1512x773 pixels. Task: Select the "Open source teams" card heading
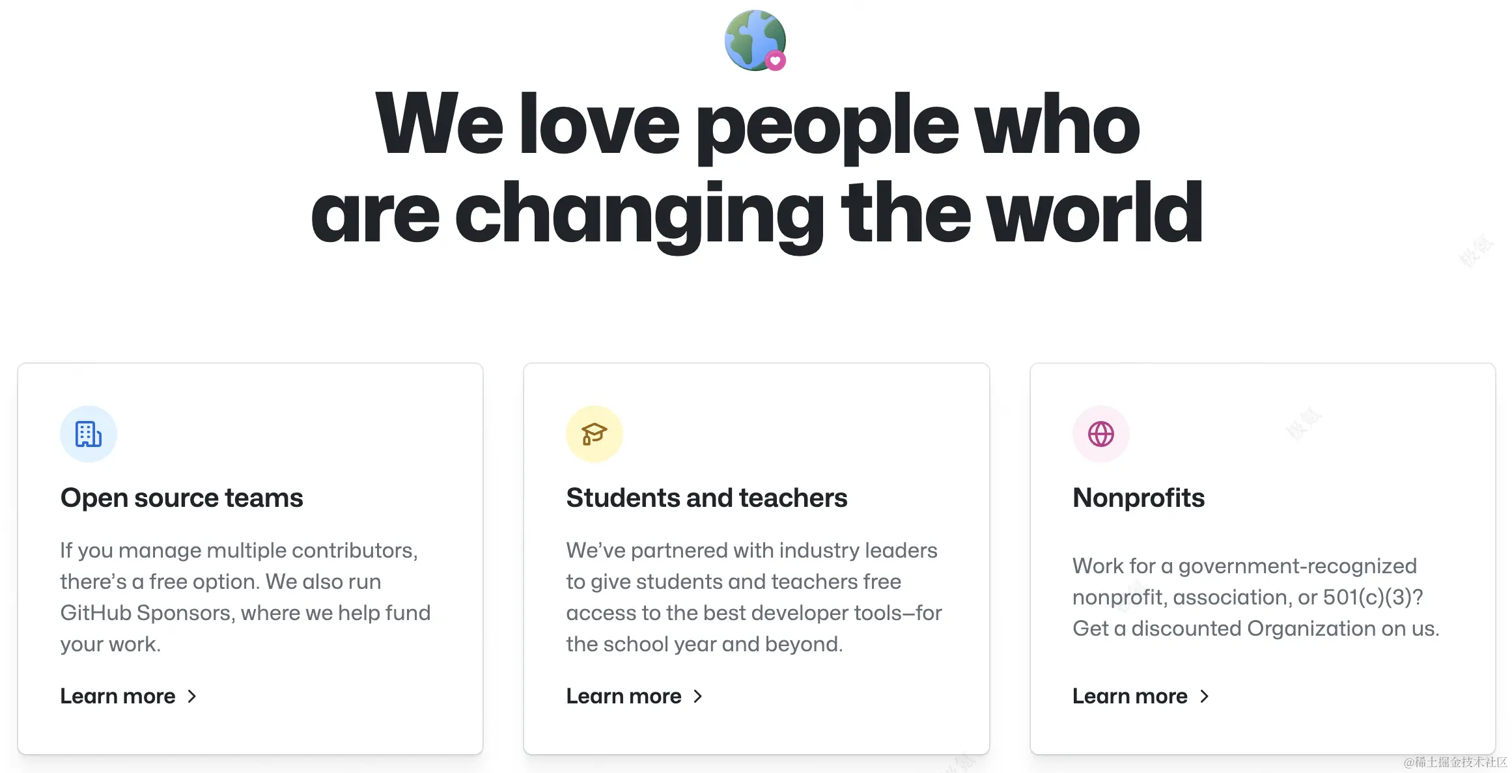182,498
